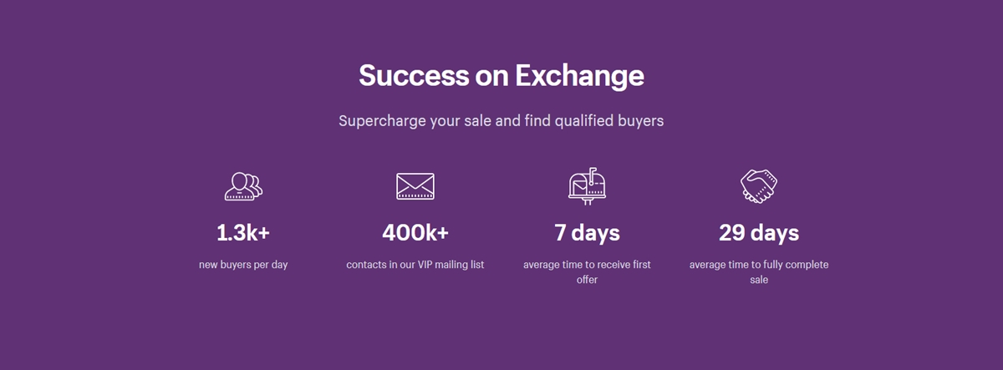Click the "400k+" statistic
The image size is (1003, 370).
point(415,232)
